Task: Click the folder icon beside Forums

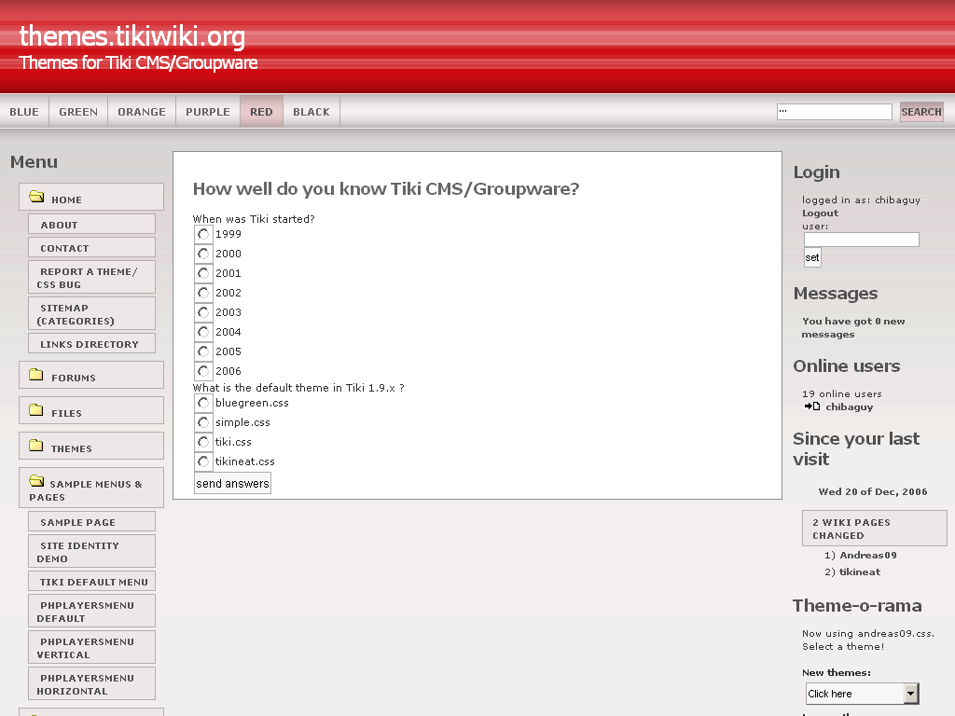Action: [x=36, y=375]
